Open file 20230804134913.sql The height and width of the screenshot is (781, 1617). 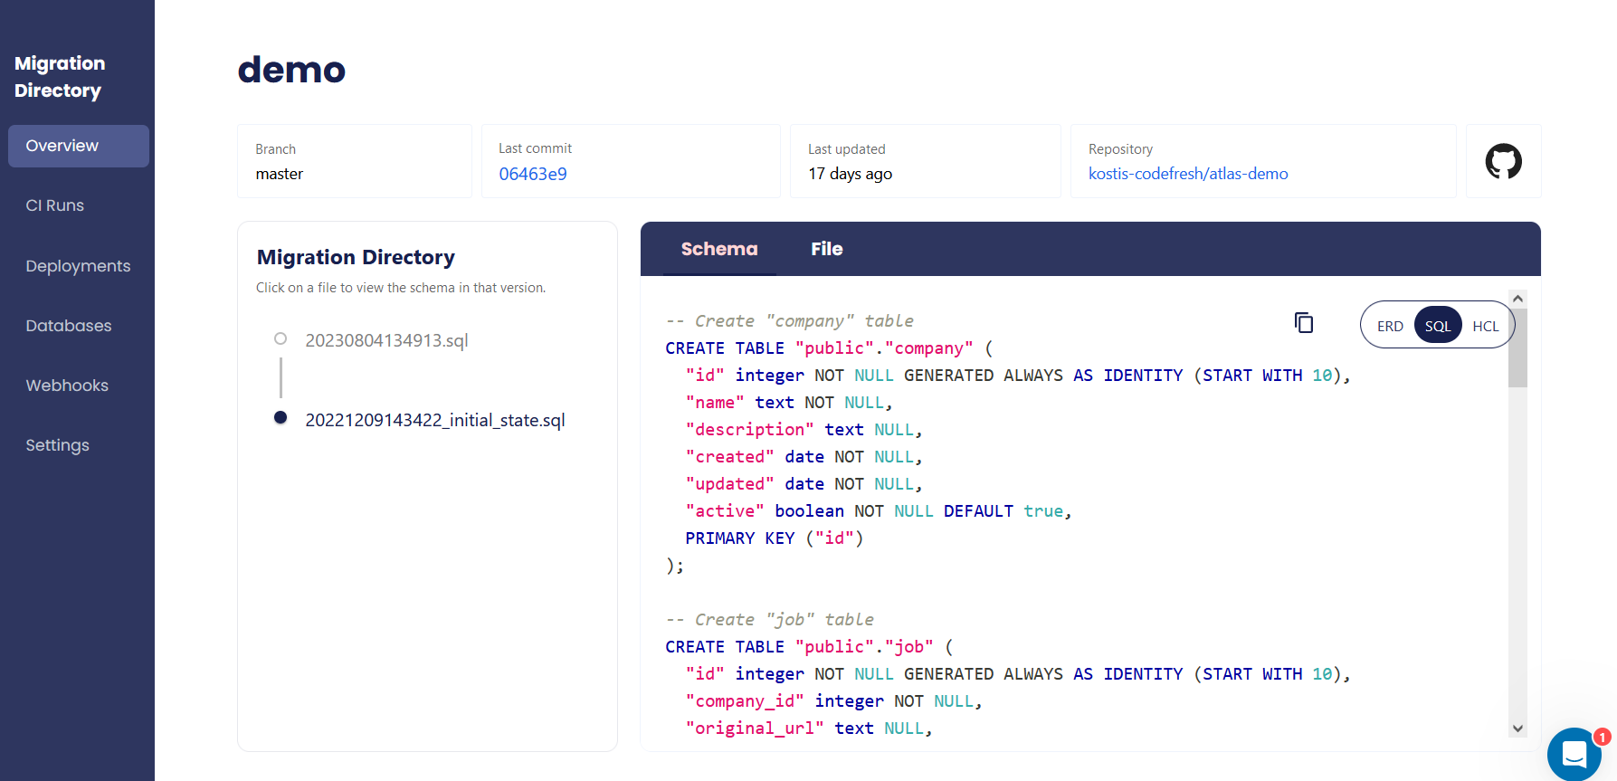click(x=386, y=340)
